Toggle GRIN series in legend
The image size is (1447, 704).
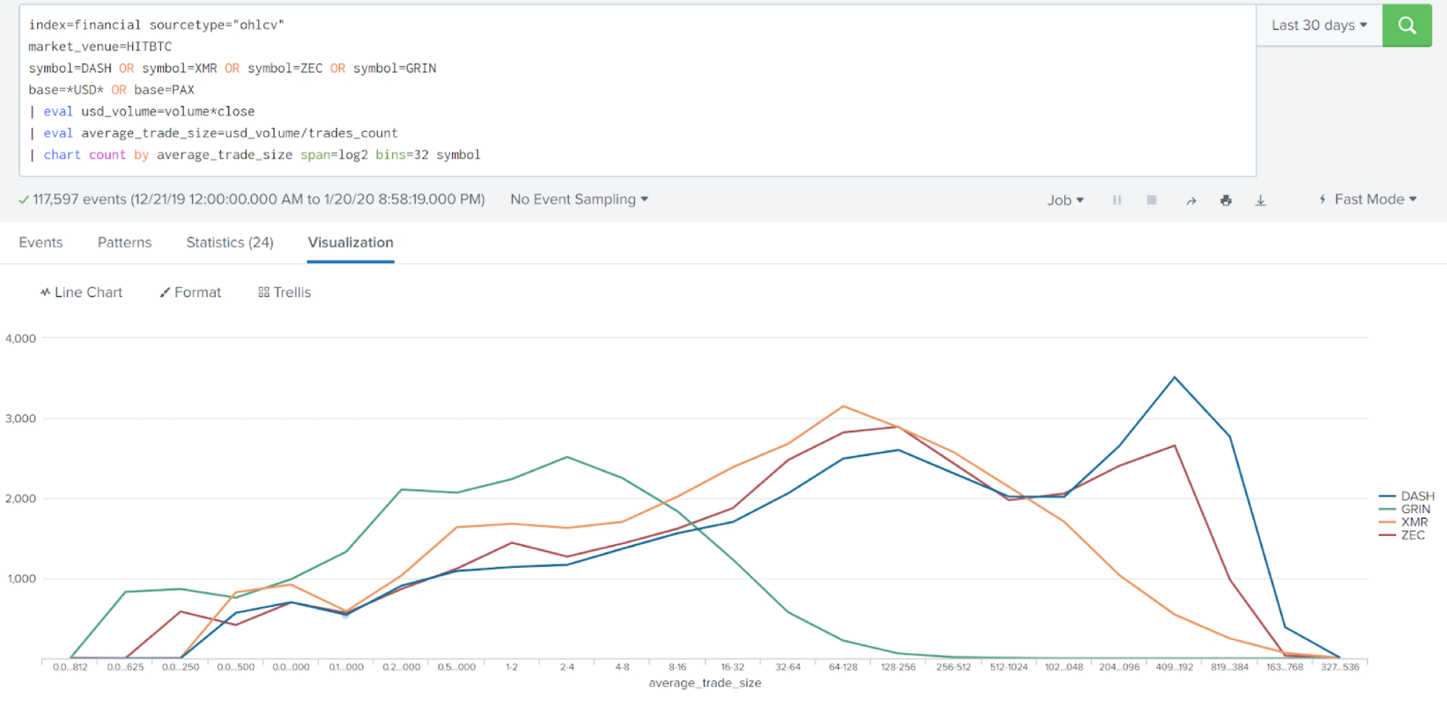click(x=1404, y=509)
